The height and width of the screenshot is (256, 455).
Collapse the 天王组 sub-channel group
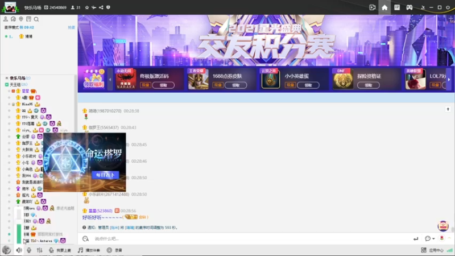(x=7, y=84)
